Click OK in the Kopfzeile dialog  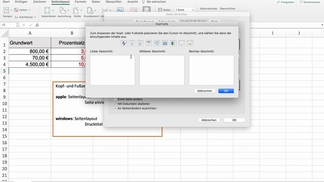coord(226,91)
